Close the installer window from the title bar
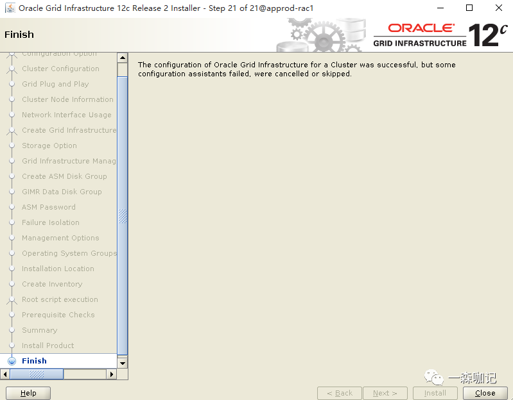513x400 pixels. click(x=499, y=8)
